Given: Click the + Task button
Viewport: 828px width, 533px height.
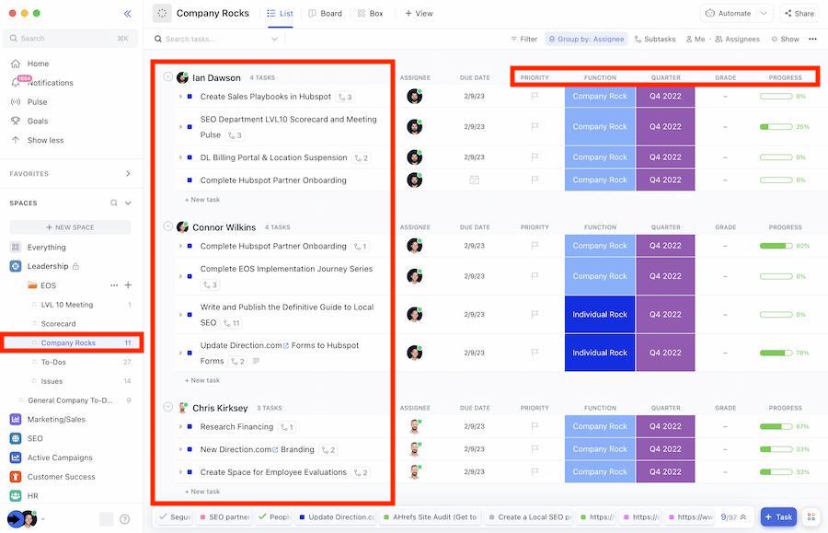Looking at the screenshot, I should pos(777,516).
